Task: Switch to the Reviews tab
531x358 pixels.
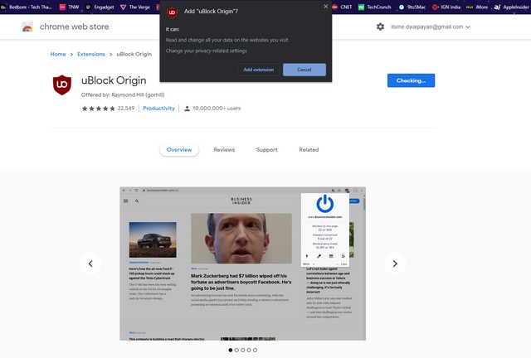Action: [224, 149]
